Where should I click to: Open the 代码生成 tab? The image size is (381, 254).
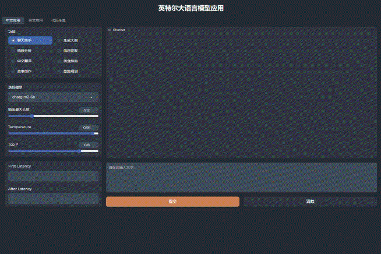point(58,20)
